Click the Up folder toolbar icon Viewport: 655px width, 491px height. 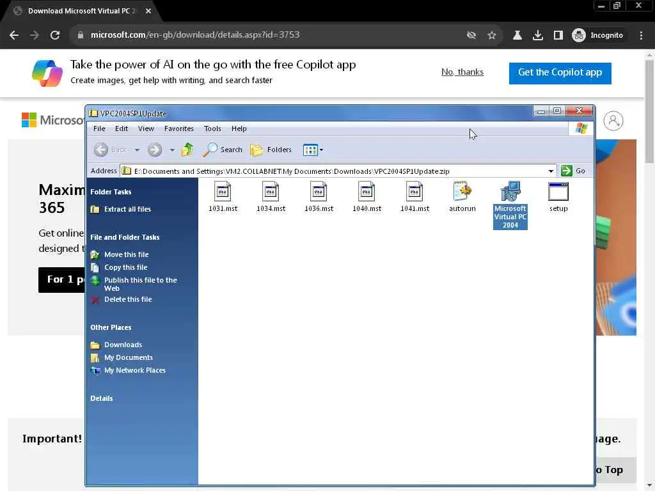[x=187, y=150]
